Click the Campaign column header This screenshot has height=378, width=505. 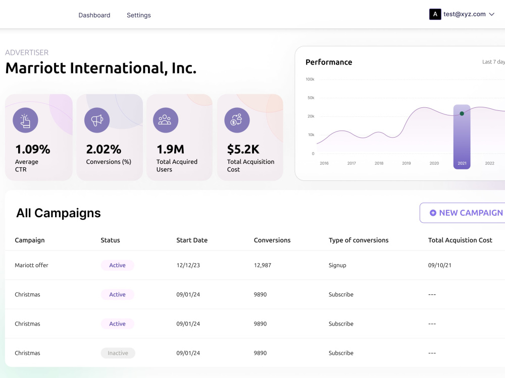[x=30, y=240]
